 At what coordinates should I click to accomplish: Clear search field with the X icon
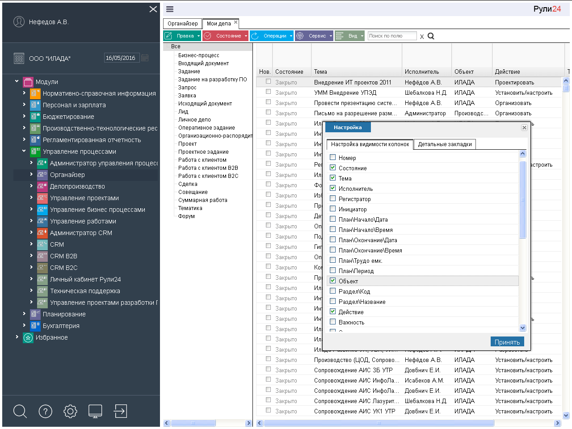click(422, 37)
